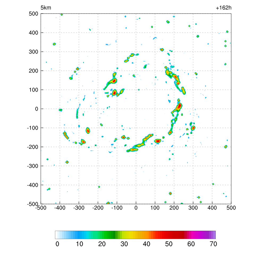Click the colorbar label 60
Screen dimensions: 272x272
191,244
